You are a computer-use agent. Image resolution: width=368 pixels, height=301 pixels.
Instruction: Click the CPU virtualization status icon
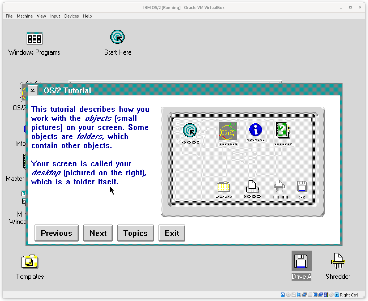pyautogui.click(x=326, y=295)
